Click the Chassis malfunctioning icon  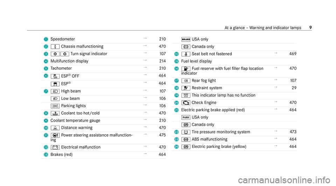point(55,46)
